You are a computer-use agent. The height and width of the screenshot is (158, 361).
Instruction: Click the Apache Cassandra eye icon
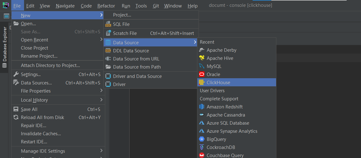pos(202,115)
